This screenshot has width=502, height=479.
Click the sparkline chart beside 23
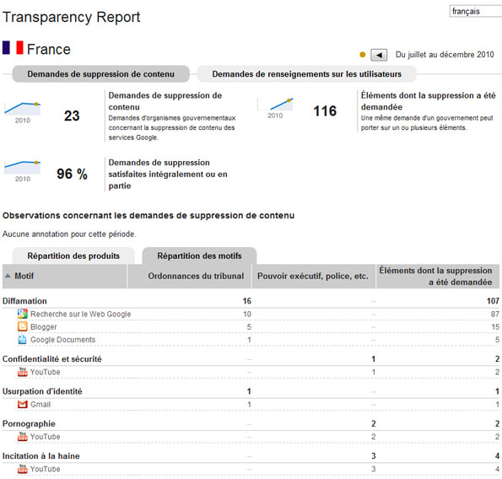pos(23,109)
